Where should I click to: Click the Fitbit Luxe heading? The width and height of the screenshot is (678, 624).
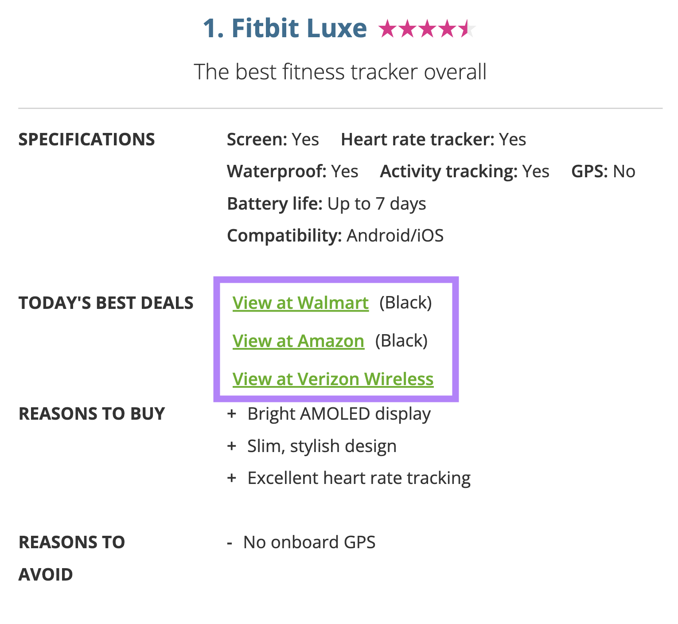[x=285, y=28]
